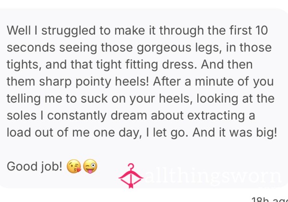
Task: Click the 18h ago timestamp
Action: [x=270, y=200]
